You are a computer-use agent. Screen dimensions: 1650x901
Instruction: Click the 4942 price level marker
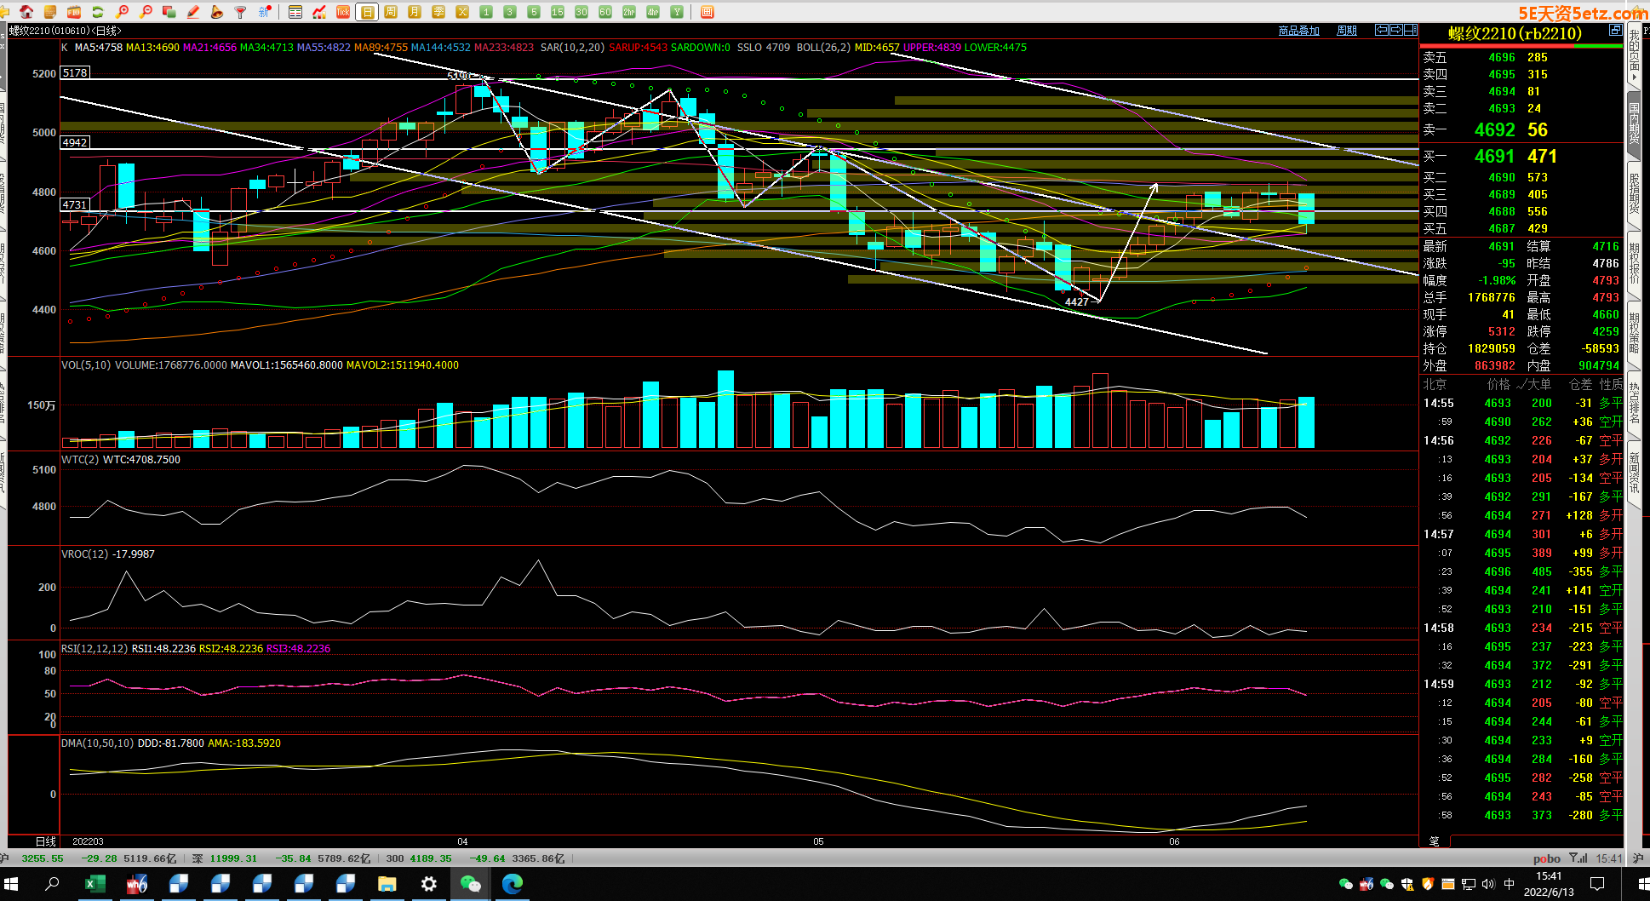click(x=75, y=142)
